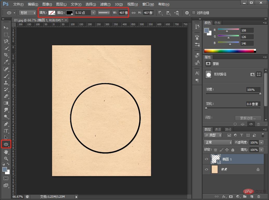Select the Dodge tool
The width and height of the screenshot is (269, 200).
point(6,117)
